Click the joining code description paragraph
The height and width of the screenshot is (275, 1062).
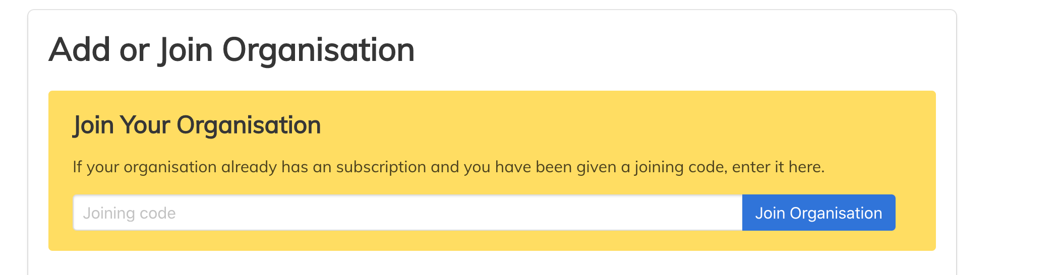point(448,167)
